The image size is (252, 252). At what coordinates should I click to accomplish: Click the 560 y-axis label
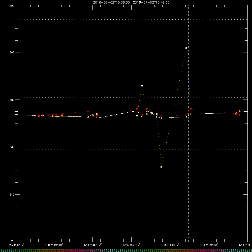tap(12, 147)
